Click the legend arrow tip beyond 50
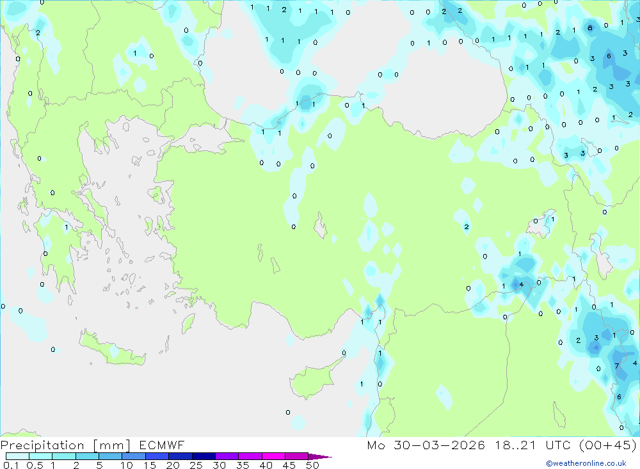640x469 pixels. [321, 456]
